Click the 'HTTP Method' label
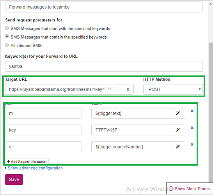The height and width of the screenshot is (195, 213). 157,79
